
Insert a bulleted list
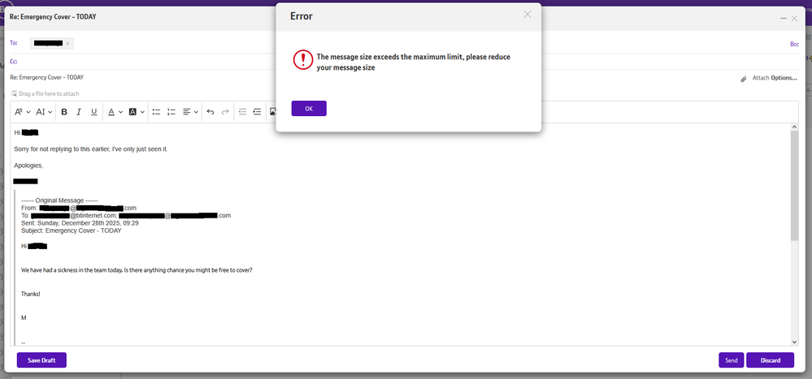tap(156, 112)
